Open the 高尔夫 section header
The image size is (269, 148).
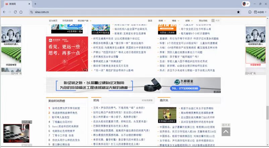[164, 100]
